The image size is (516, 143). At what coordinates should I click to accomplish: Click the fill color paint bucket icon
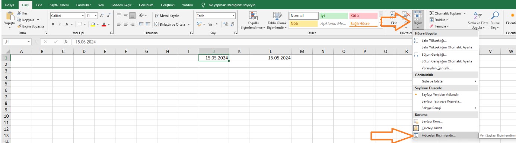pos(93,24)
